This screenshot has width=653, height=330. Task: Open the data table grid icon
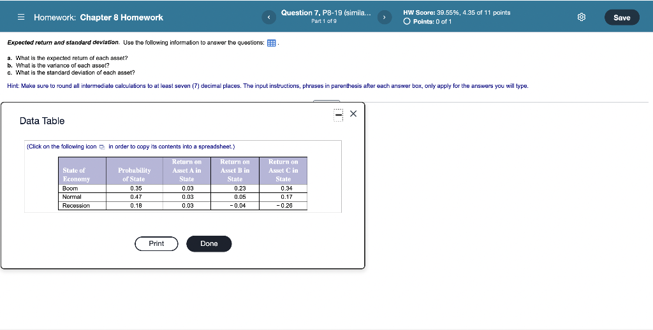pyautogui.click(x=271, y=43)
